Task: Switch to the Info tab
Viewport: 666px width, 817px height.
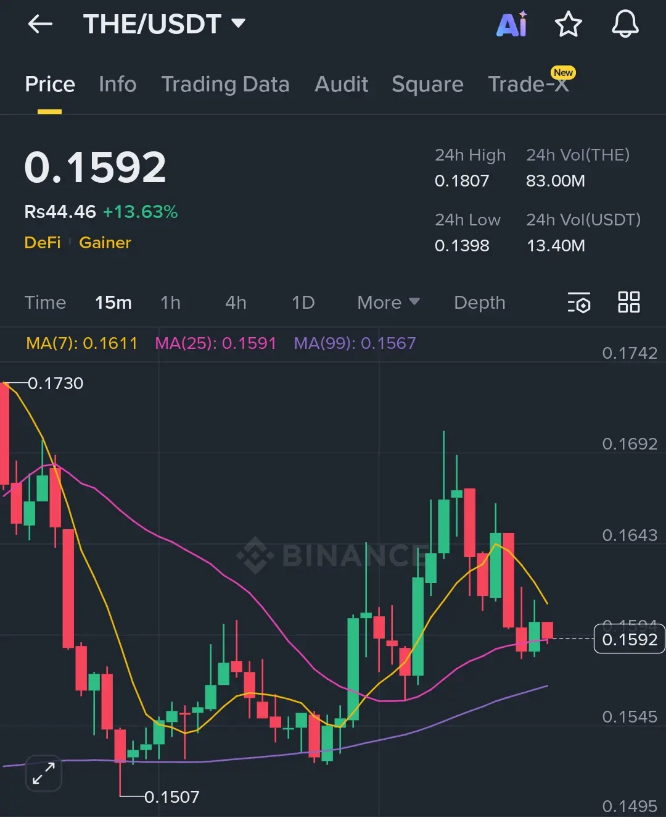Action: (117, 84)
